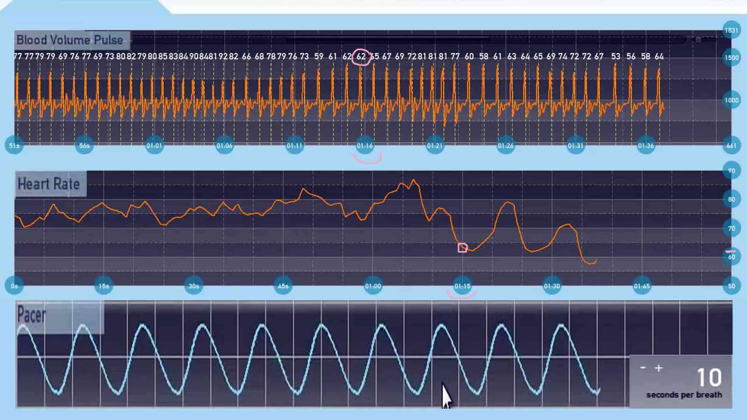Click the 1000 scale bubble
Viewport: 747px width, 420px height.
(x=731, y=100)
